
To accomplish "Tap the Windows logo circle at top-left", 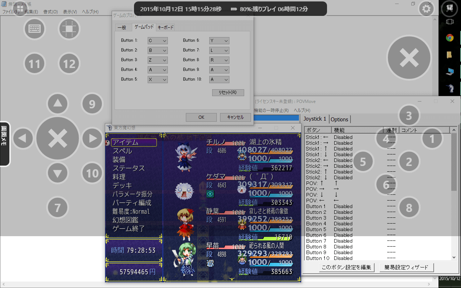I will click(x=20, y=9).
